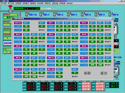Viewport: 125px width, 93px height.
Task: Click 确定修改 for the MK-1A group
Action: coord(42,30)
